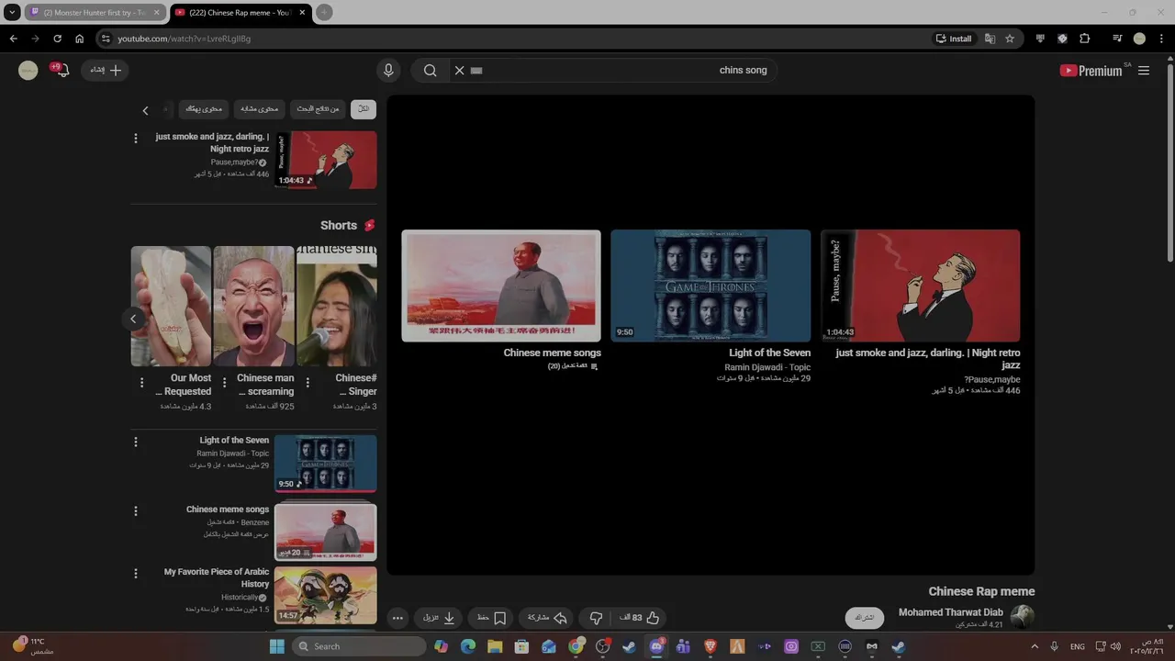Open Brave browser from the taskbar

(x=710, y=646)
